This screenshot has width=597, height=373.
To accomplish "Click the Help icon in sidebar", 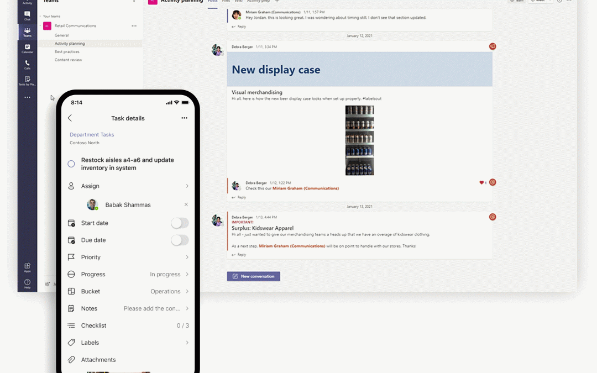I will tap(27, 283).
